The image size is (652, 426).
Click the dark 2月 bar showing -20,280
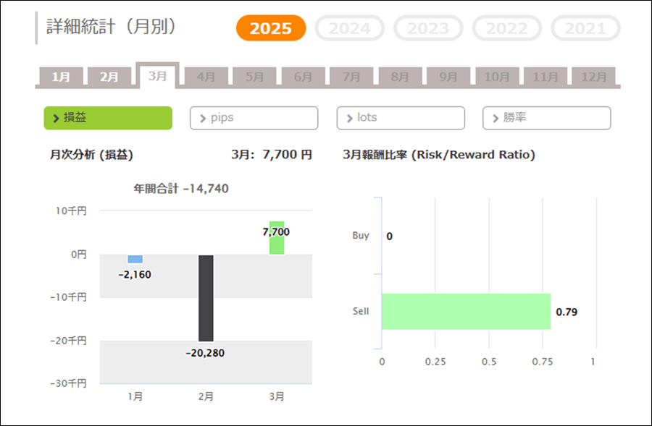point(206,297)
